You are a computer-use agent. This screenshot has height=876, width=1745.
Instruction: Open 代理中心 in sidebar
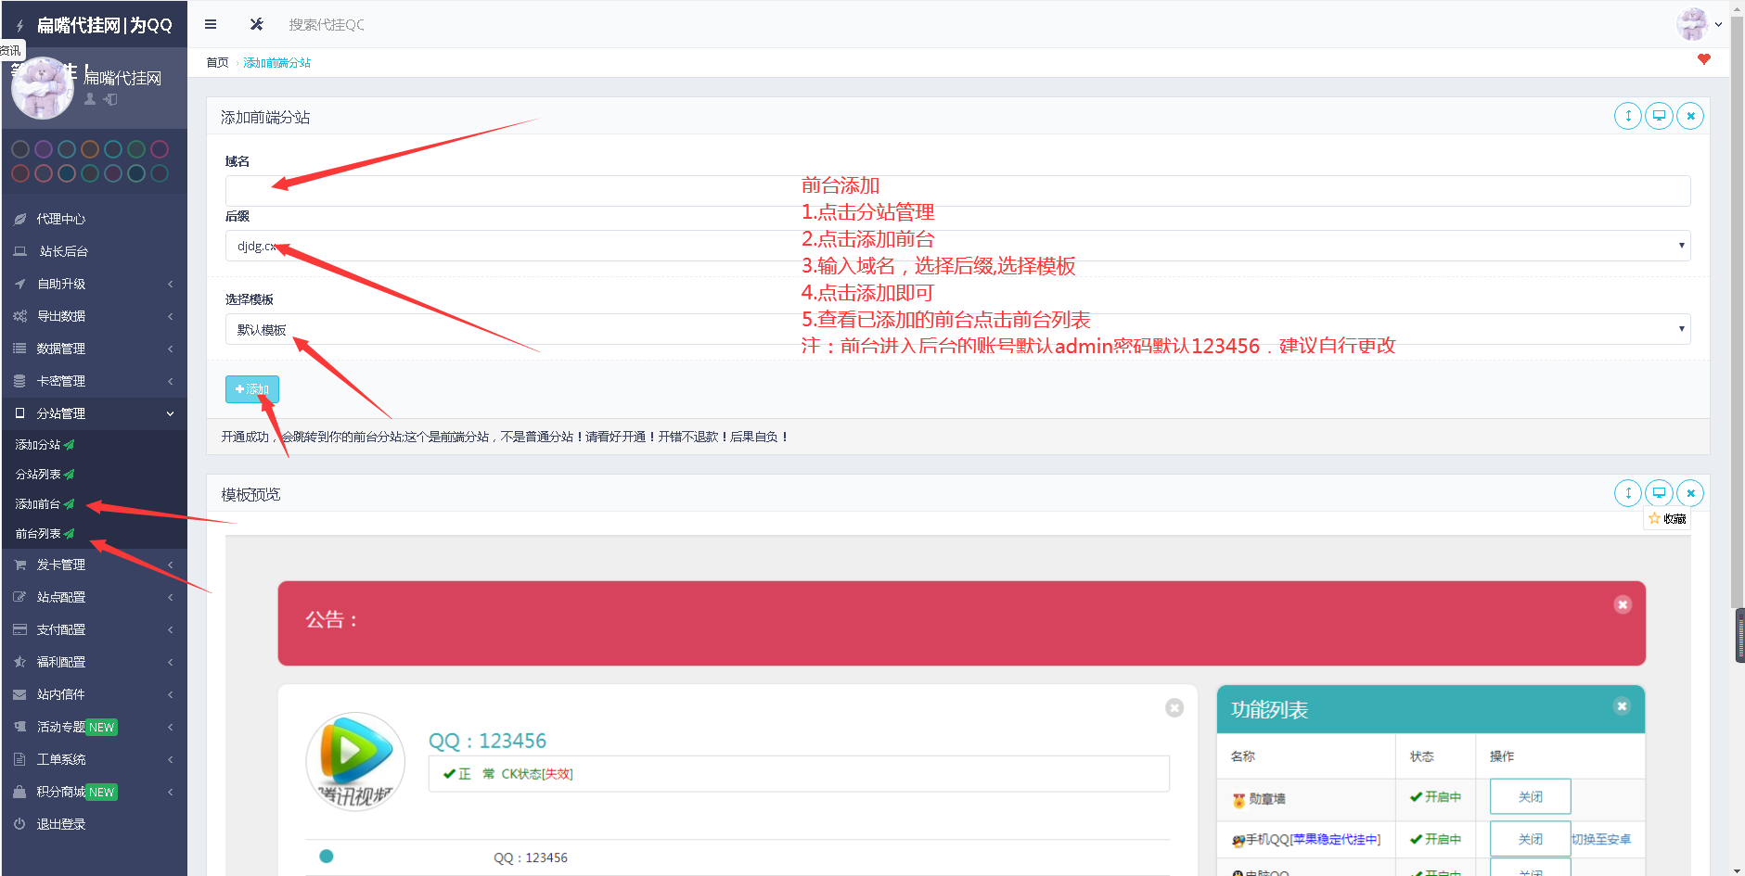tap(94, 219)
